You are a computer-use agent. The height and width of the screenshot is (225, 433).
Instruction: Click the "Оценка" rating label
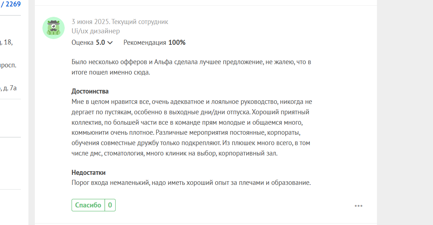[x=83, y=43]
